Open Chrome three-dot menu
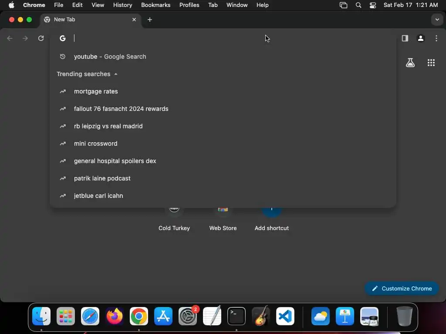 (x=436, y=38)
